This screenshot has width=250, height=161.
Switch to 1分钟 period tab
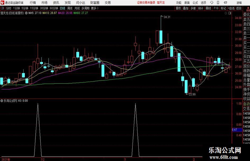[16, 8]
